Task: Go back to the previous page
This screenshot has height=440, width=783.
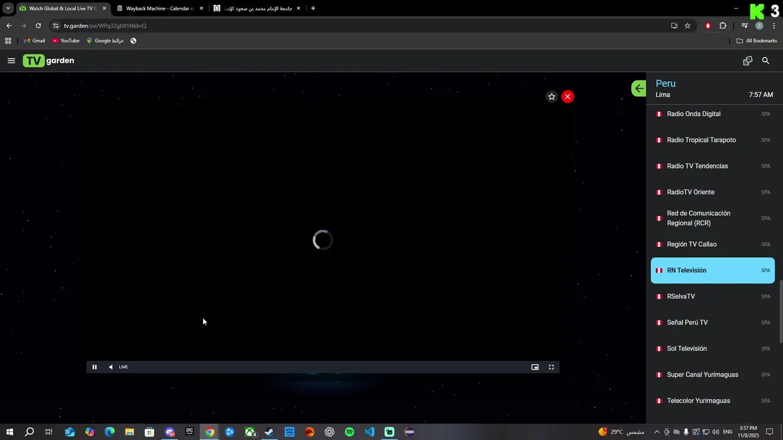Action: point(9,26)
